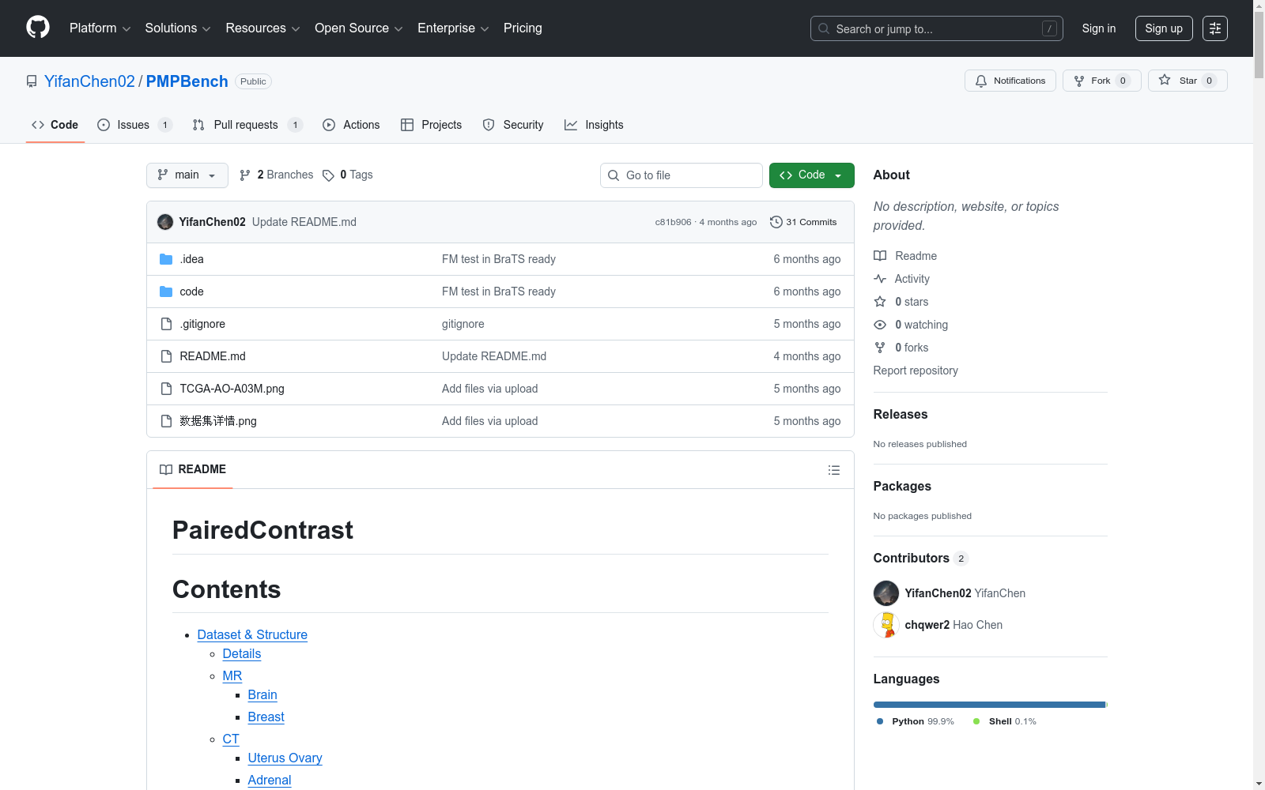Expand the Open Source menu
Image resolution: width=1265 pixels, height=790 pixels.
359,28
